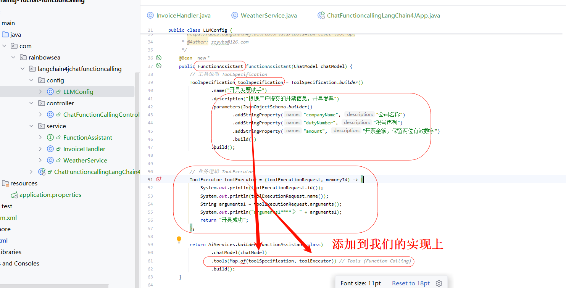The height and width of the screenshot is (288, 566).
Task: Collapse the rainbowsea package node
Action: (x=13, y=58)
